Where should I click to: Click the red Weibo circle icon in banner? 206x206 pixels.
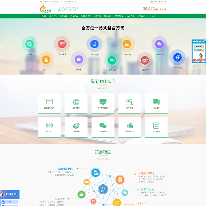[145, 61]
